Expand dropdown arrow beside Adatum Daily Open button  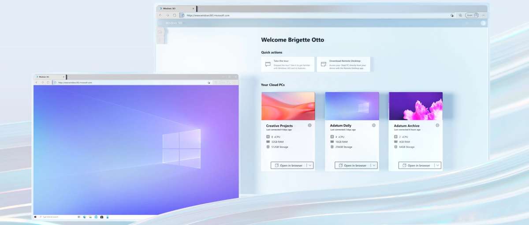(x=374, y=165)
